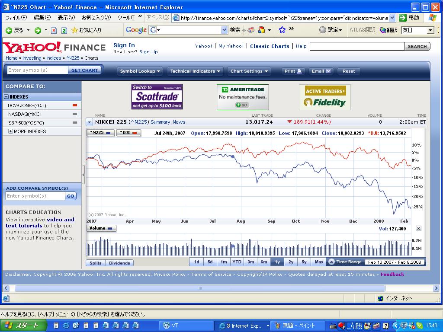The width and height of the screenshot is (443, 332).
Task: Close the Volume indicator panel with X
Action: (x=419, y=228)
